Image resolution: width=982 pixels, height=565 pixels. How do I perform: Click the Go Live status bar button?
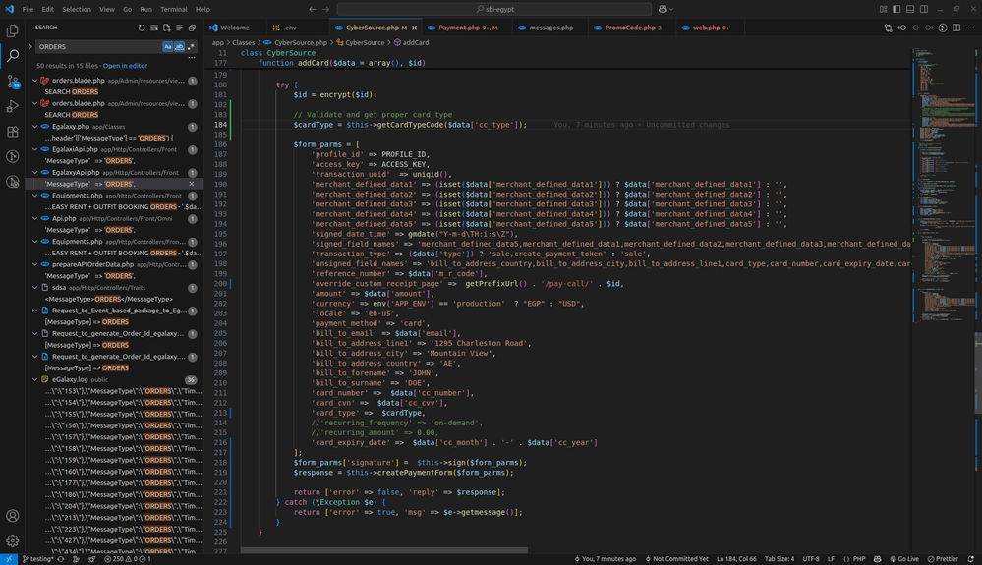point(902,558)
